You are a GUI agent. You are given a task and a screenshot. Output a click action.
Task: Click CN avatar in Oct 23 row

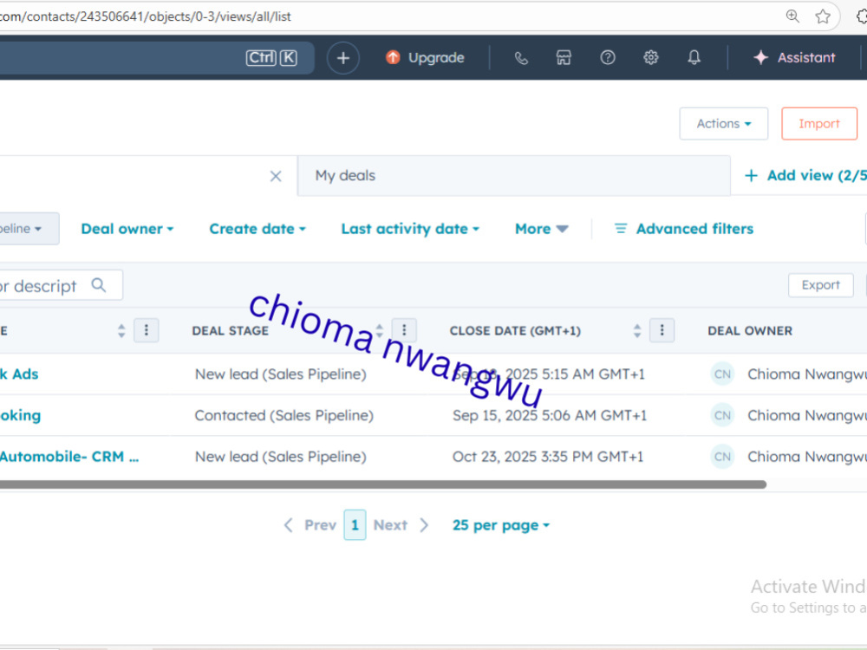pyautogui.click(x=722, y=457)
